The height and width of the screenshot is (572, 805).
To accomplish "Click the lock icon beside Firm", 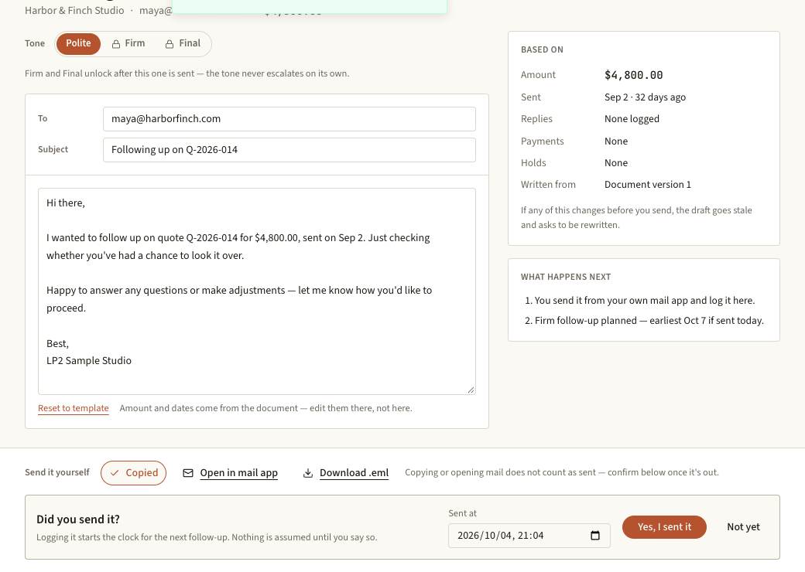I will coord(116,44).
